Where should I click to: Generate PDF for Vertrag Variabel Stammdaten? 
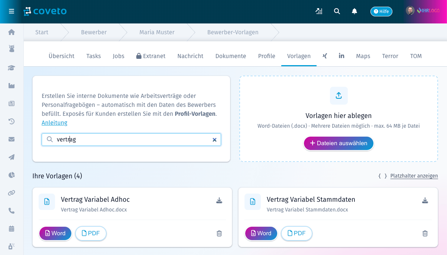coord(297,233)
